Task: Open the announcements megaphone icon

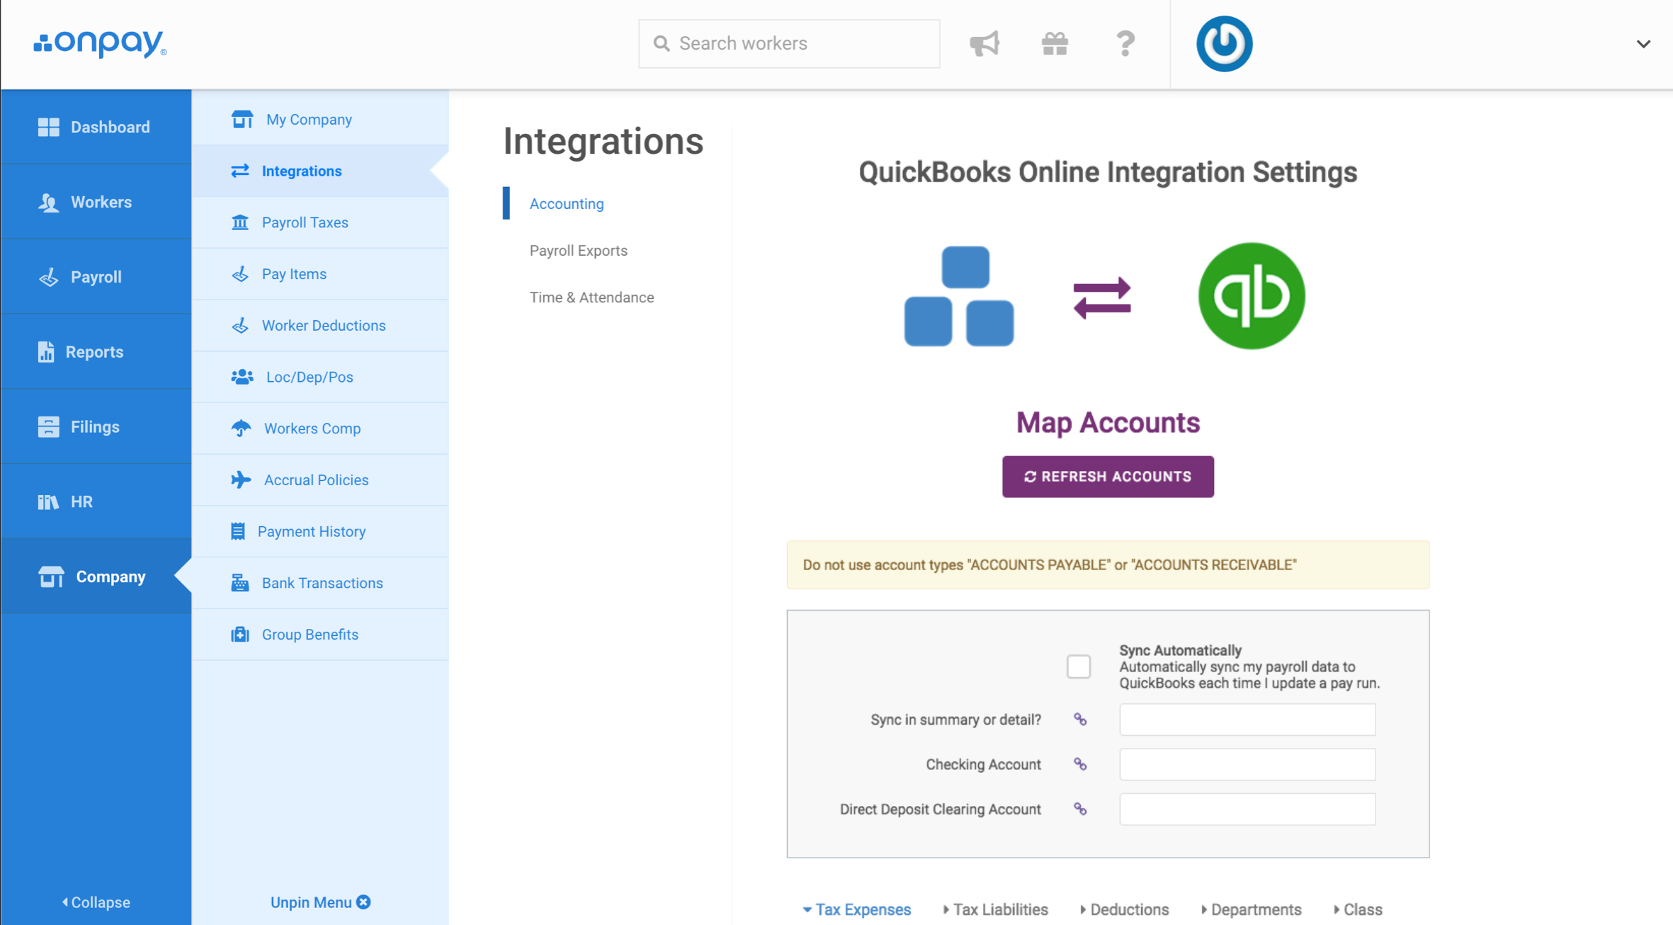Action: tap(985, 44)
